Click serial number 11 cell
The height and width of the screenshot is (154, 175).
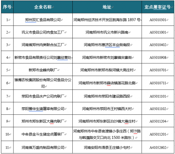(7, 147)
